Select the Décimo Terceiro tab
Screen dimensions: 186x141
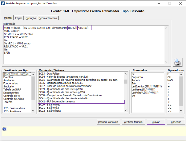48,18
